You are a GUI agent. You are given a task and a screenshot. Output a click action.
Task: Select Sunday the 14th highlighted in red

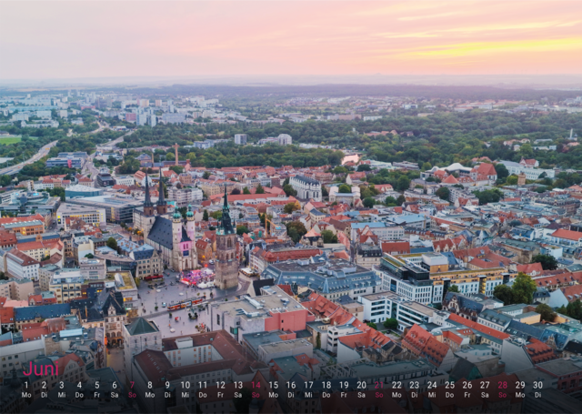256,385
